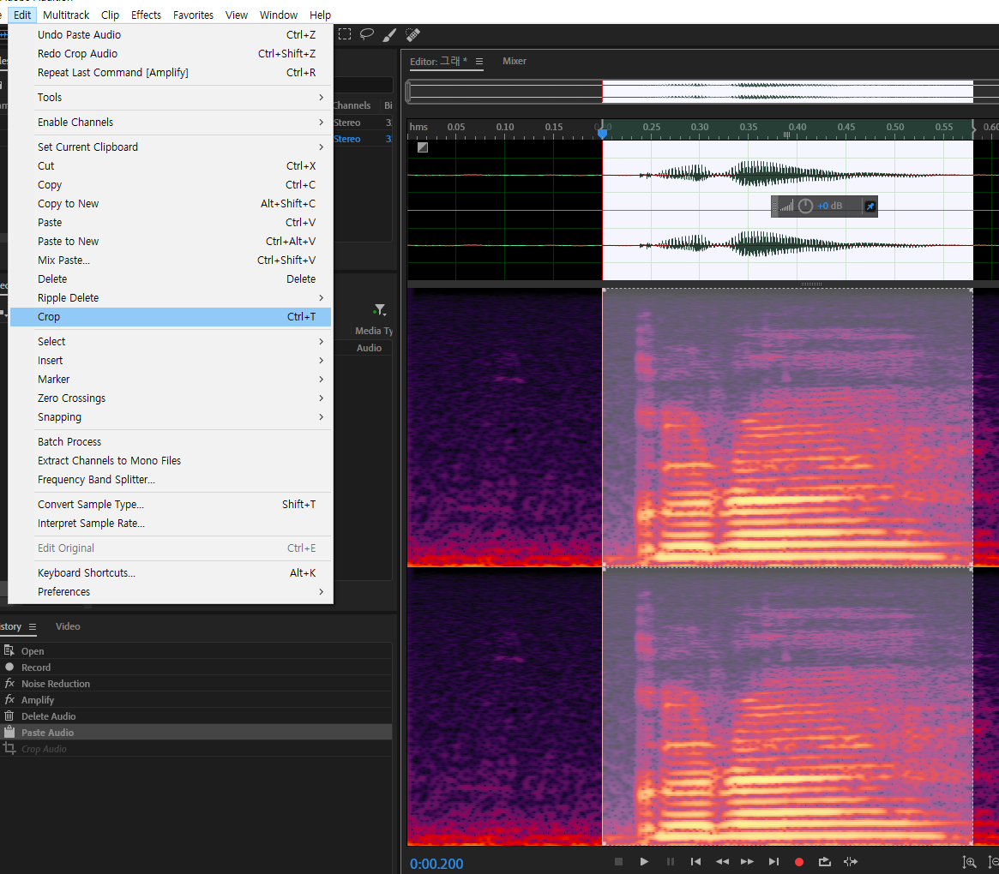Choose Convert Sample Type...
The height and width of the screenshot is (874, 999).
coord(171,505)
